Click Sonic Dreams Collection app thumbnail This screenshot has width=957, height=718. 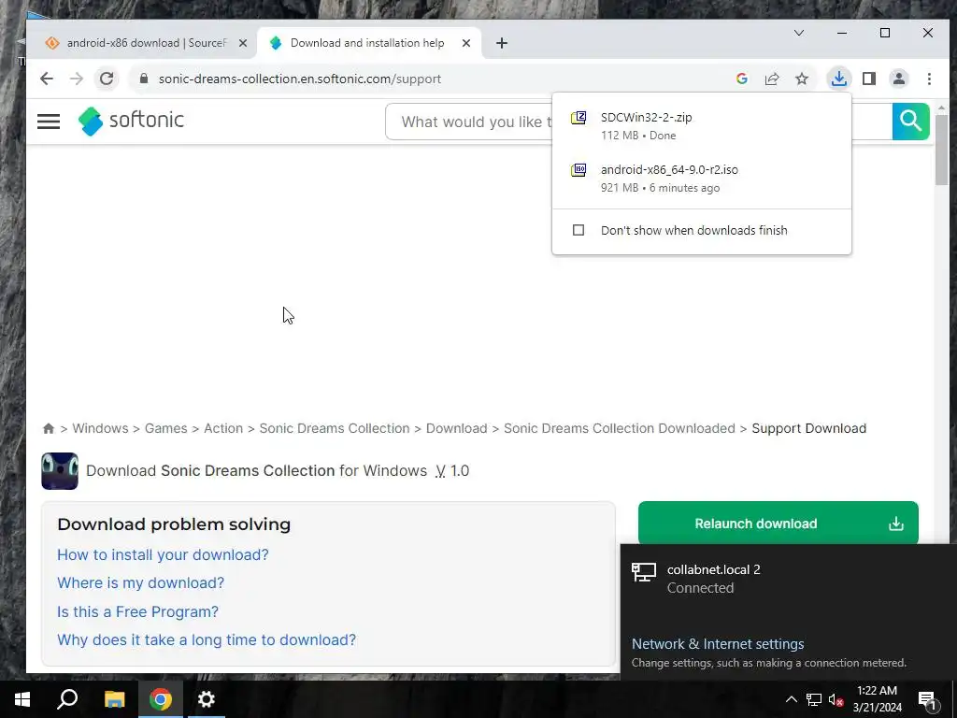click(x=60, y=471)
